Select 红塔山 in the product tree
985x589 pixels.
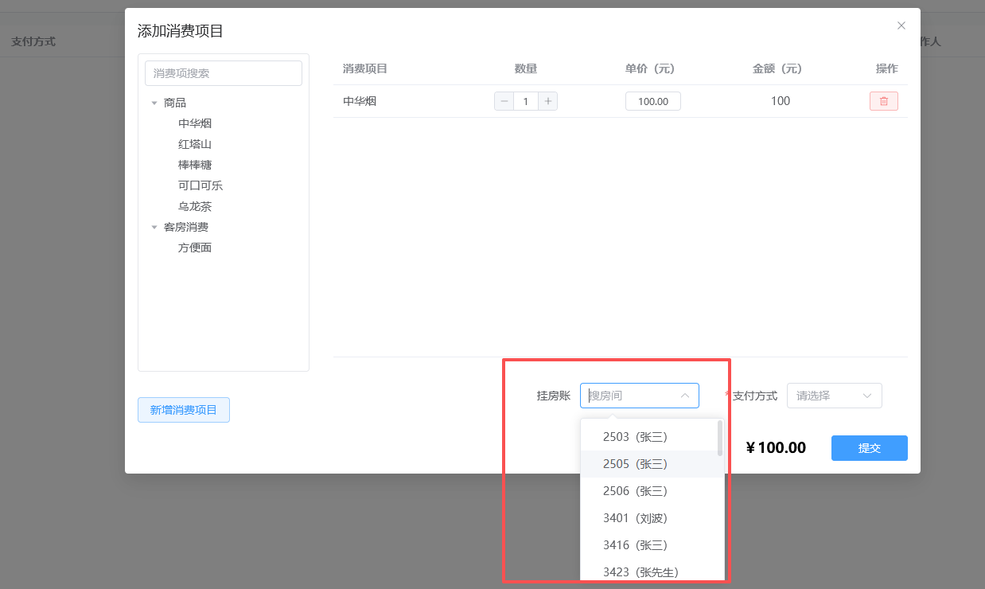pyautogui.click(x=195, y=144)
